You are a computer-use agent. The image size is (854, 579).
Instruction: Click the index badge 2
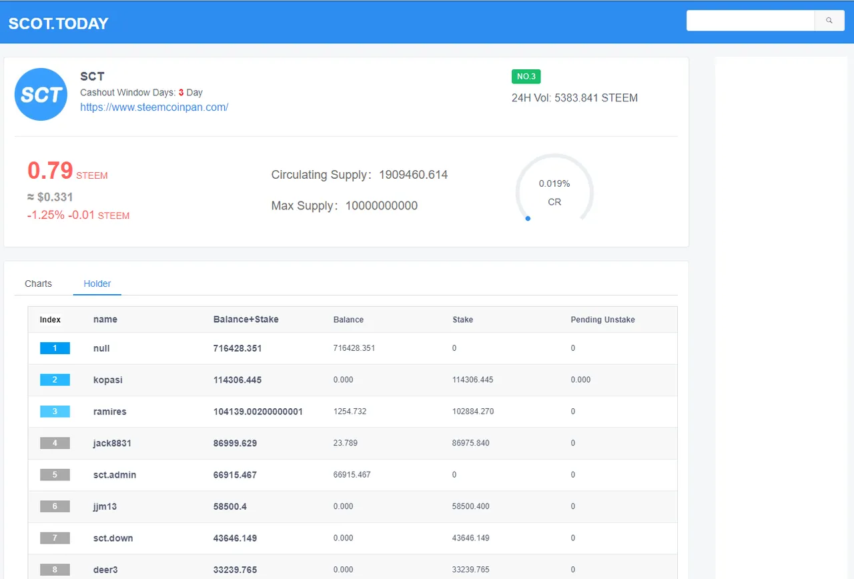[x=55, y=380]
